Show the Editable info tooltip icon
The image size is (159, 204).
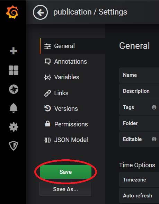154,139
